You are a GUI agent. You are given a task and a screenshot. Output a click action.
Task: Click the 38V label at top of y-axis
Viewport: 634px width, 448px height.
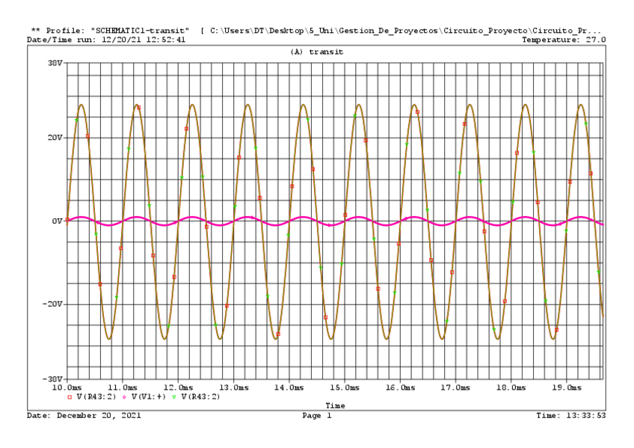55,64
